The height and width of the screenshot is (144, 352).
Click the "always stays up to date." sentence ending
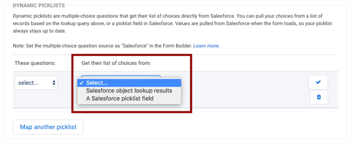[x=39, y=31]
